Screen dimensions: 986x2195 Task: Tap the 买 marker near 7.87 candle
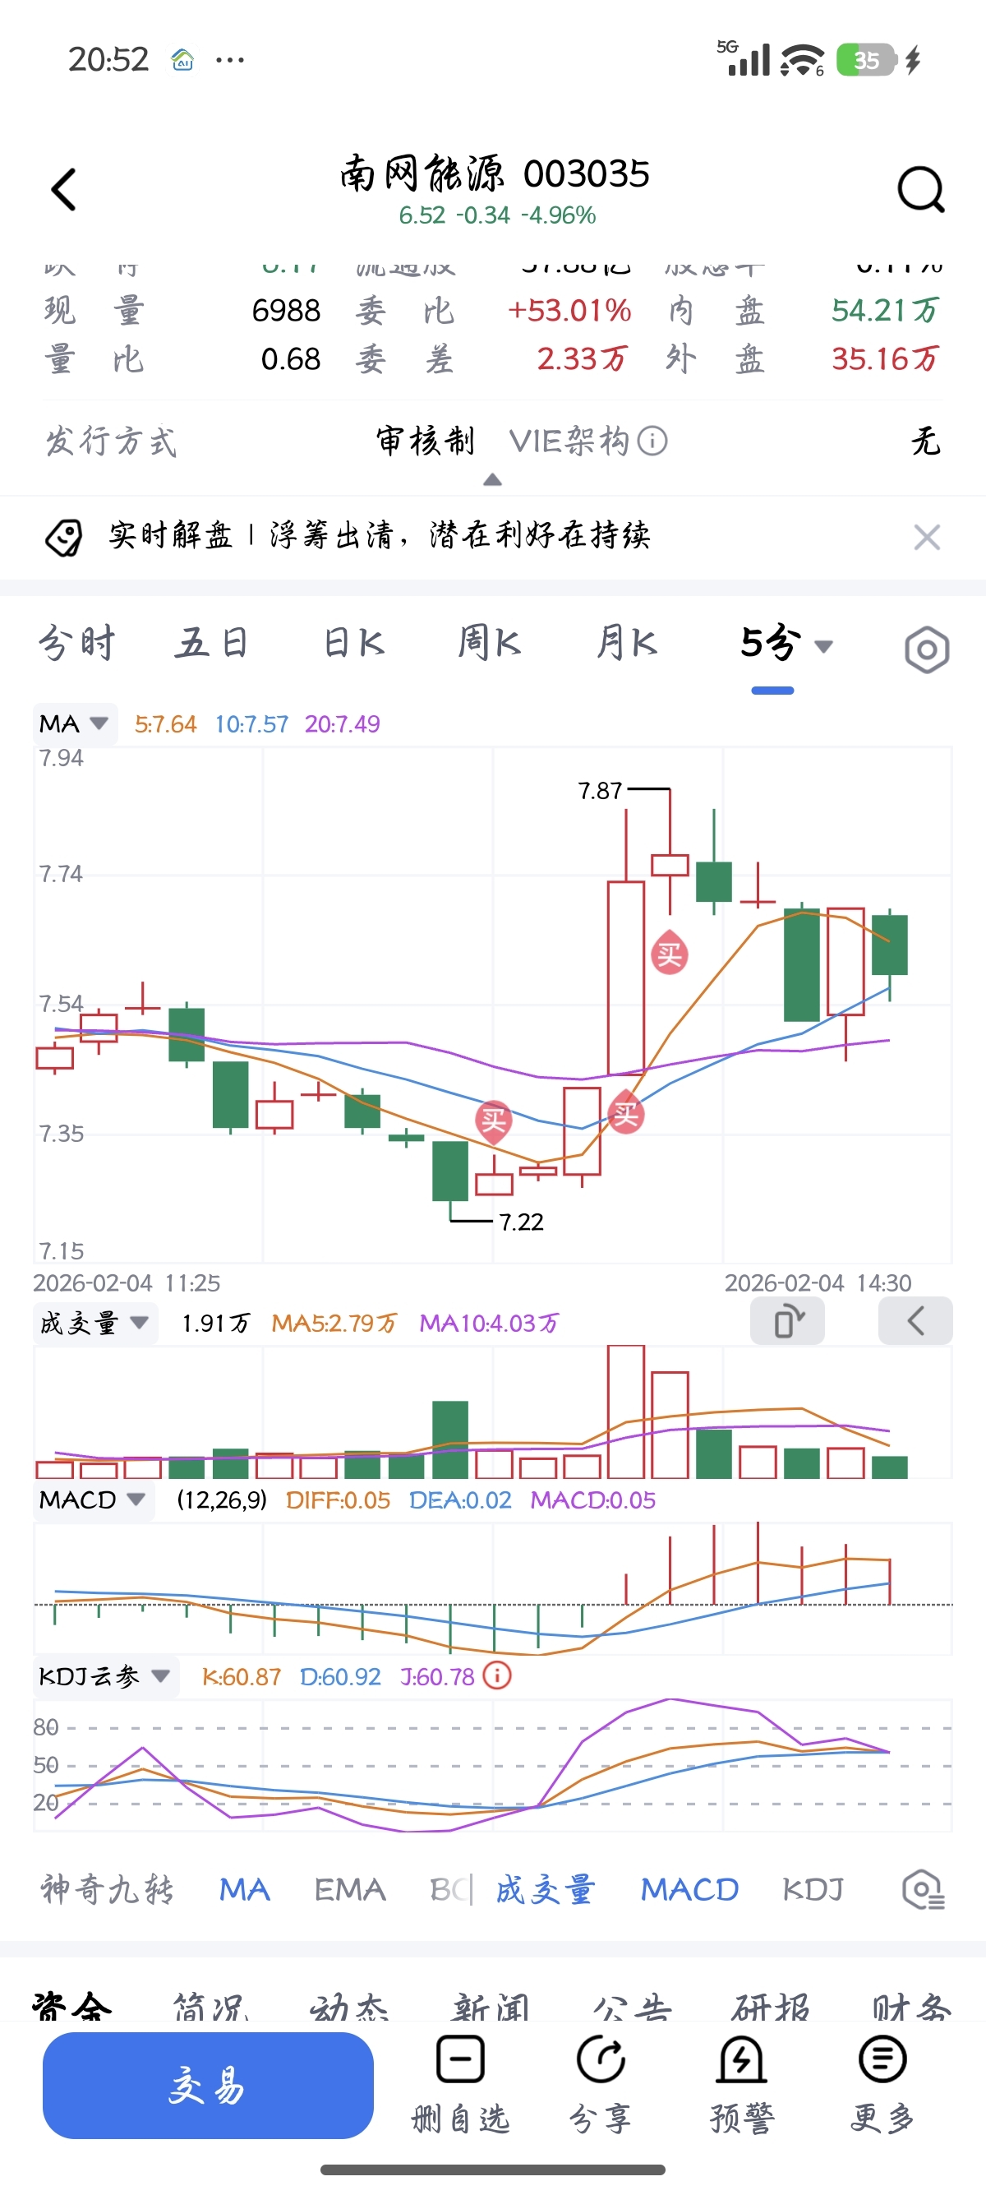pyautogui.click(x=670, y=954)
